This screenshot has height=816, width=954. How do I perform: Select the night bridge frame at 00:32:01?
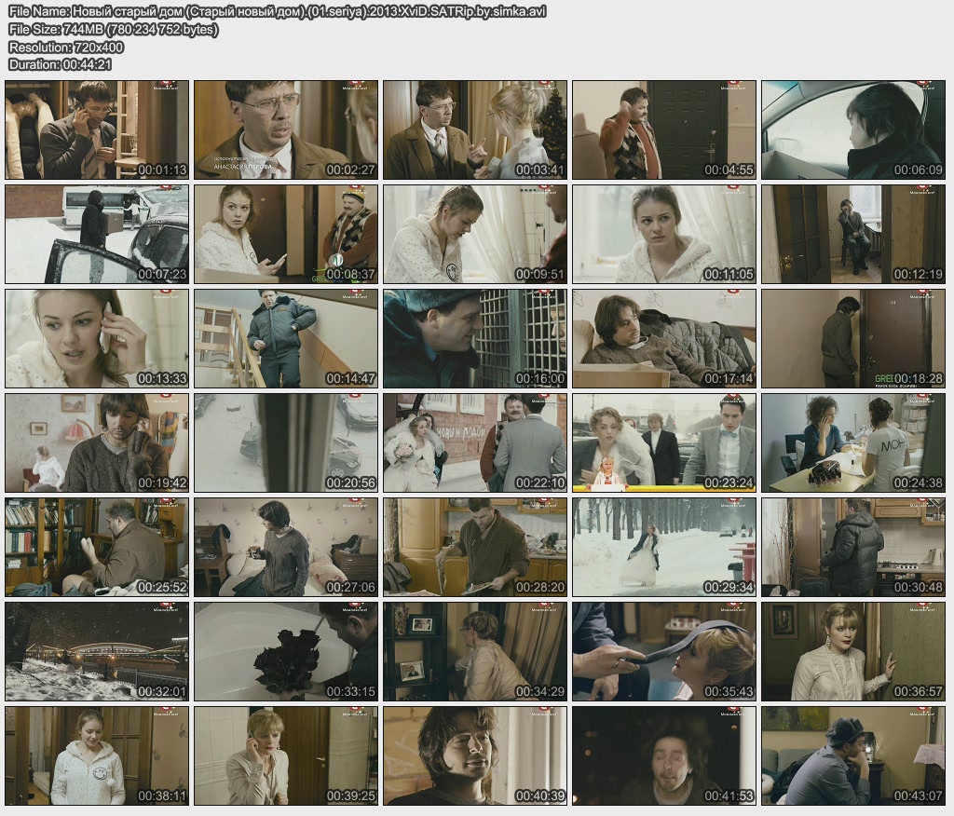pyautogui.click(x=97, y=651)
